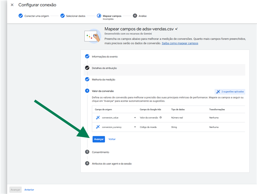
Task: Open the Saiba como mapear campos link
Action: 180,43
